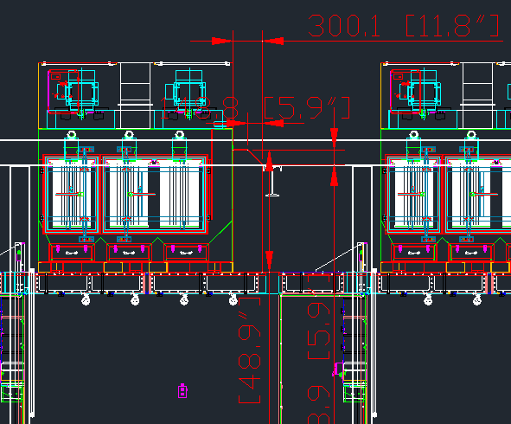Select the red upward arrowhead above the I-beam
This screenshot has height=424, width=511.
[269, 161]
